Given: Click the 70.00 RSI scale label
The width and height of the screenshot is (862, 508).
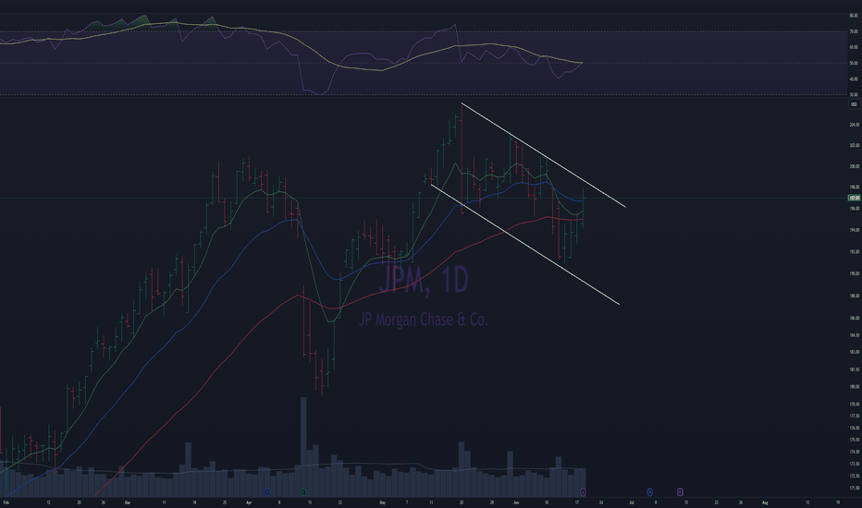Looking at the screenshot, I should tap(854, 31).
